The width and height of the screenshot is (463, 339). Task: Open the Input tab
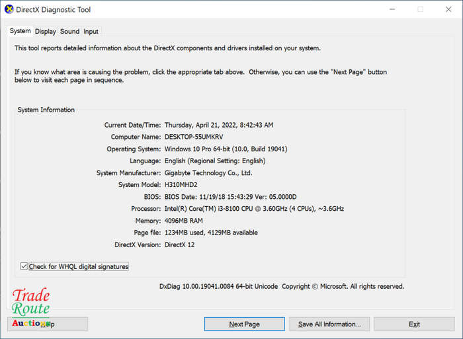pos(91,32)
